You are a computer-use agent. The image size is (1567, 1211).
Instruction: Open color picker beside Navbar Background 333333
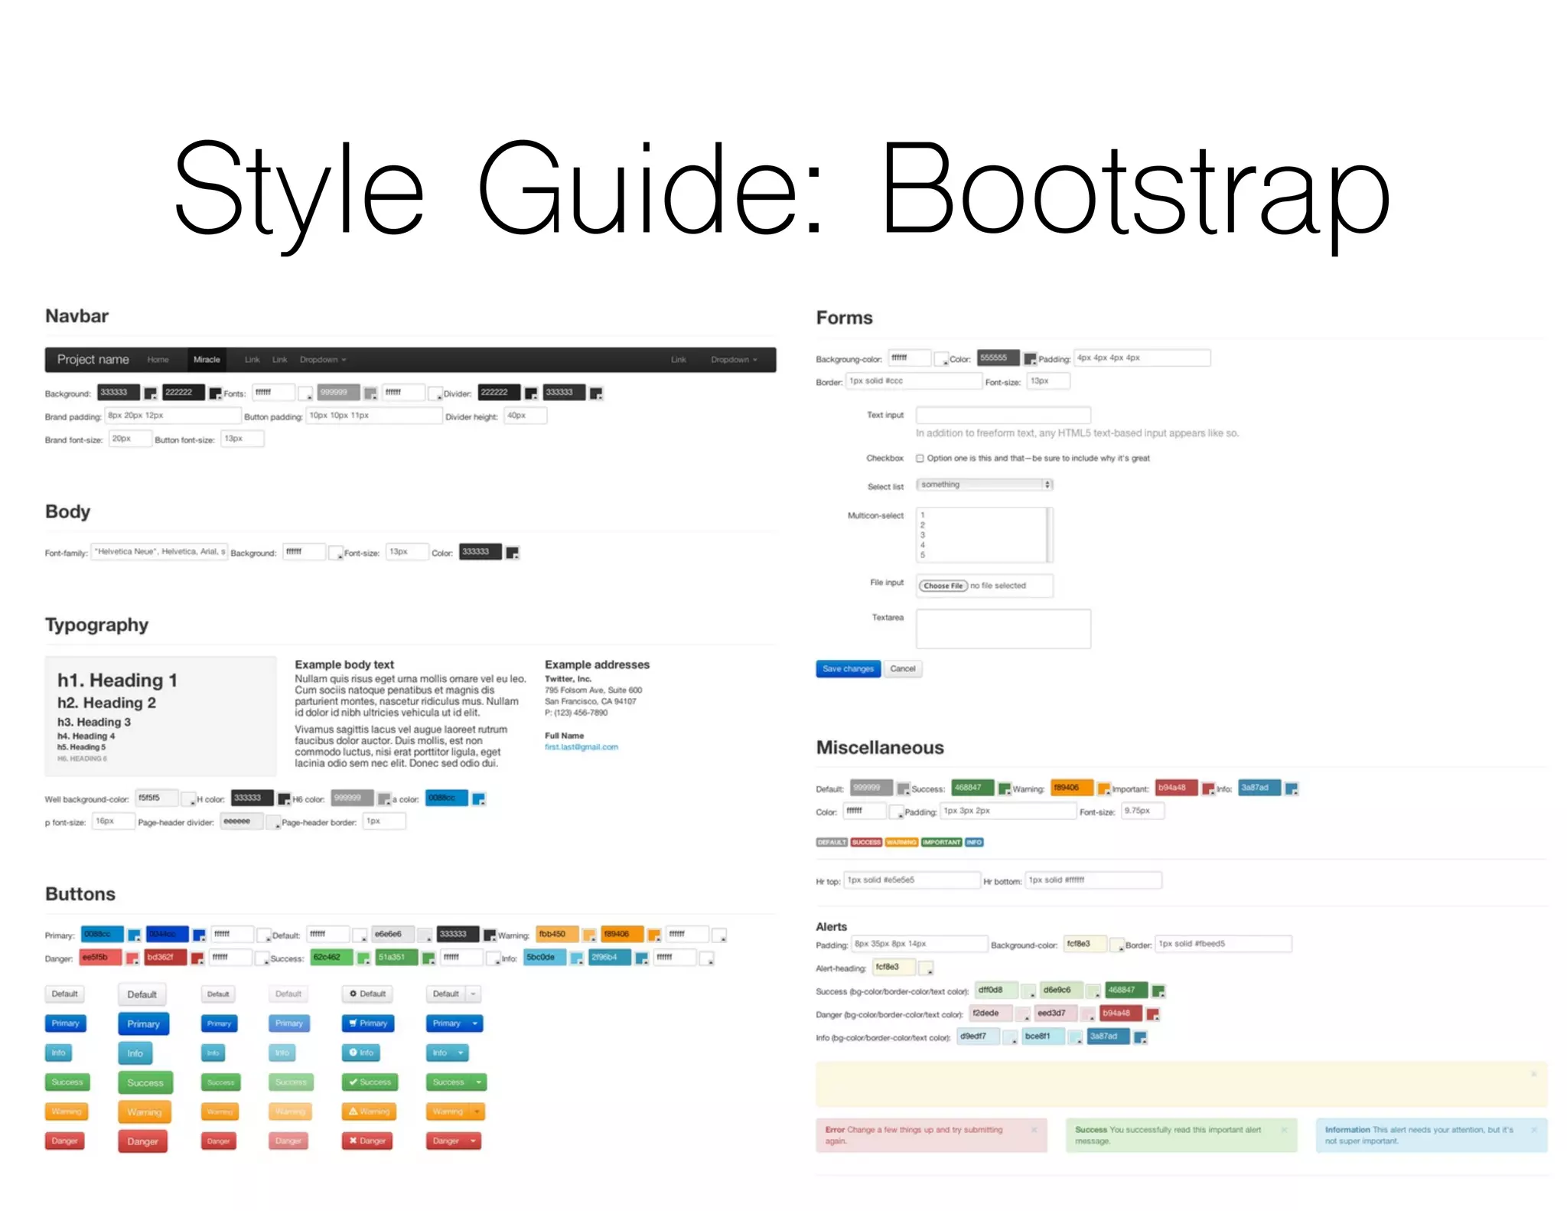(150, 393)
